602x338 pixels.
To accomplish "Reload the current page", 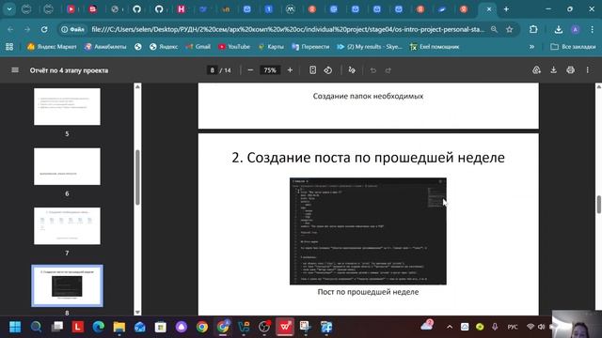I will coord(44,29).
